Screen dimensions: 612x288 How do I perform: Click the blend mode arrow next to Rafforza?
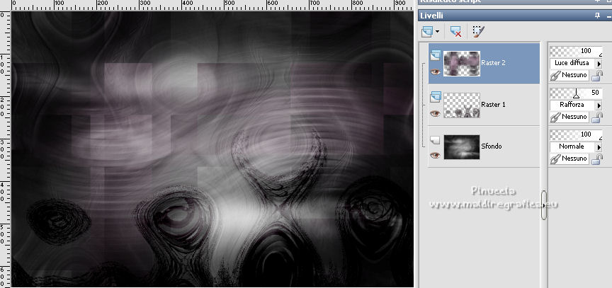tap(599, 105)
